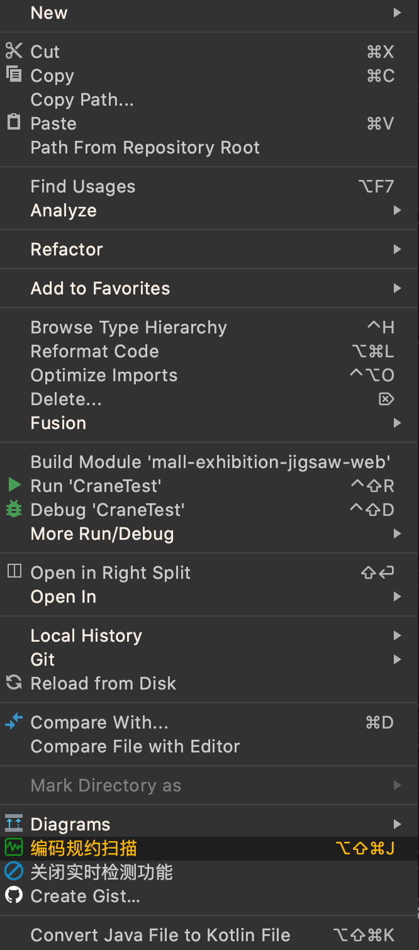Click the GitHub icon beside Create Gist

coord(14,895)
